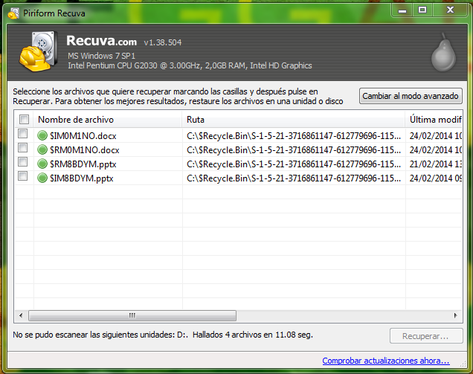473x374 pixels.
Task: Close the Piriform Recuva window
Action: click(x=450, y=10)
